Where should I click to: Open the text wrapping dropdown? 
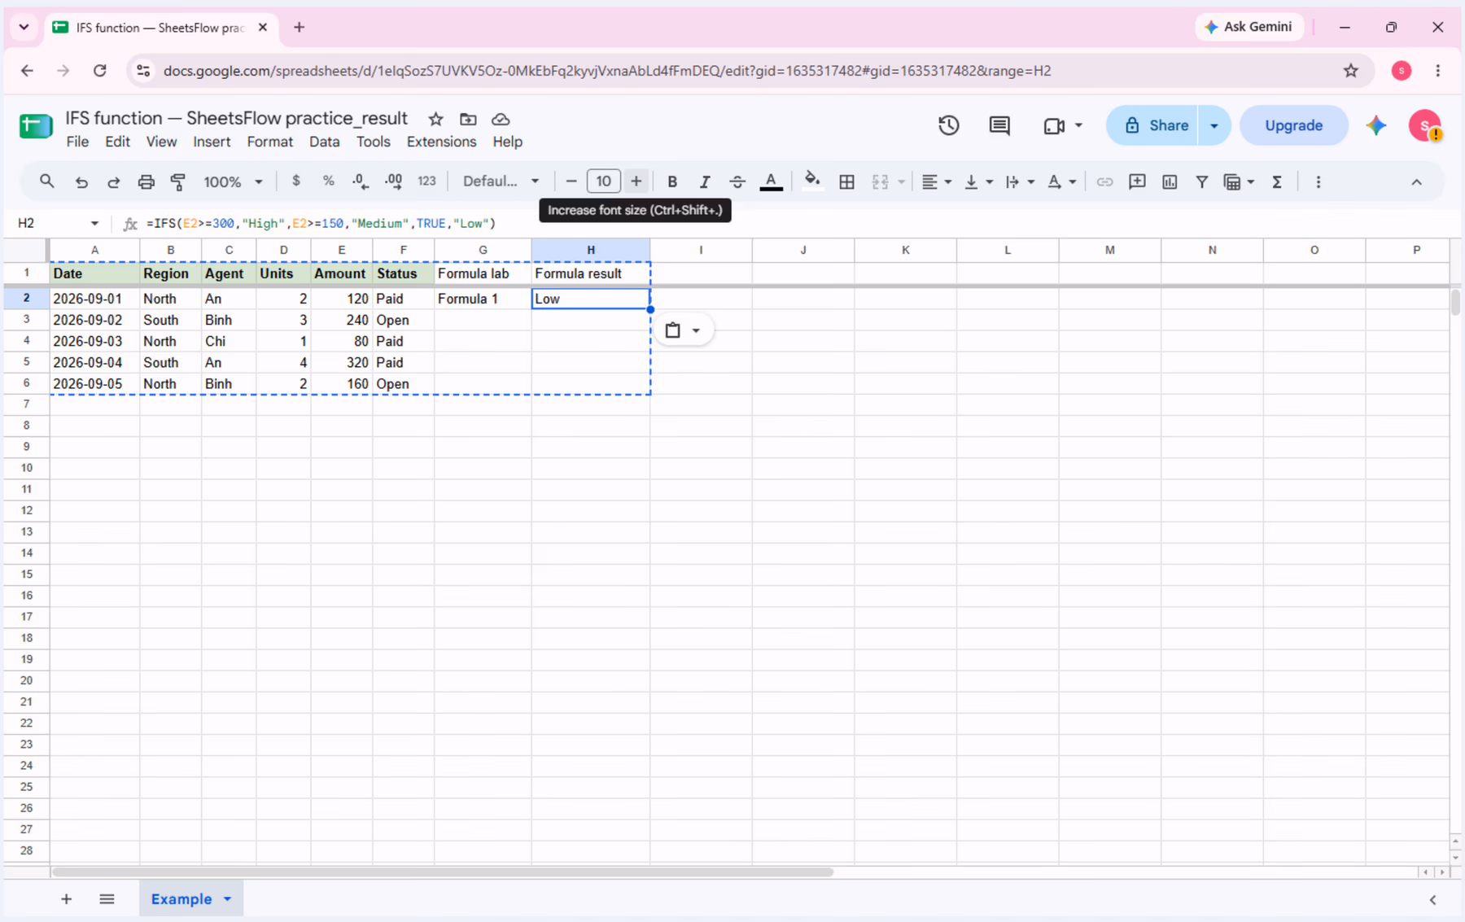[x=1019, y=181]
